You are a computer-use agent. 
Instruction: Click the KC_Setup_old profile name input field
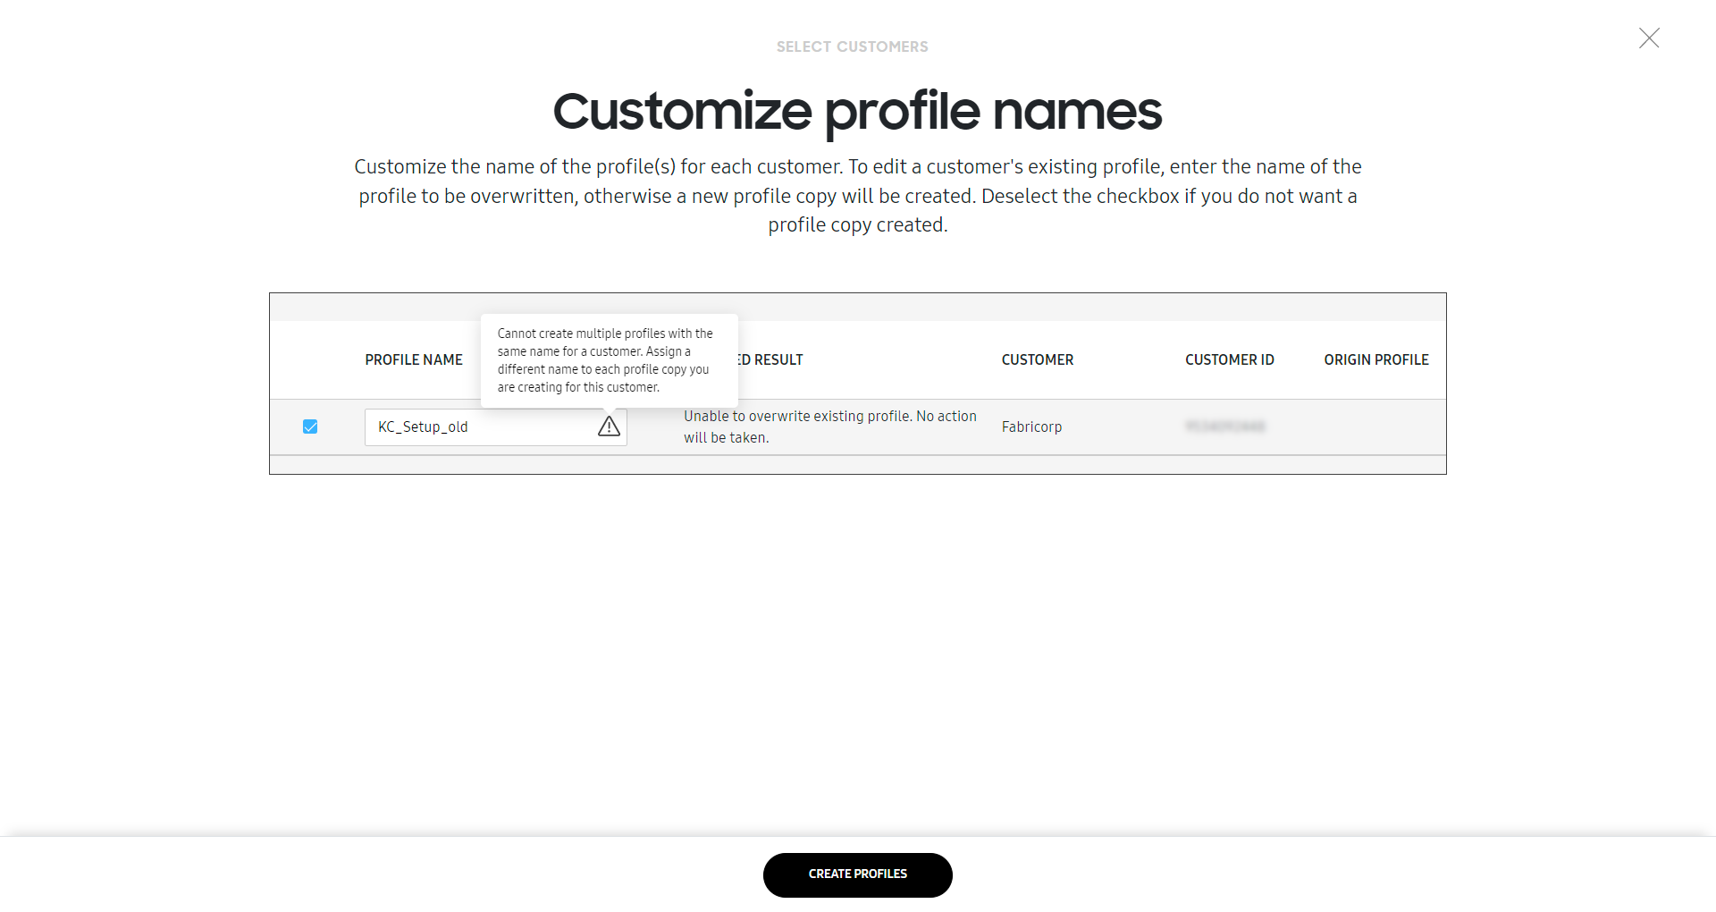[x=496, y=427]
